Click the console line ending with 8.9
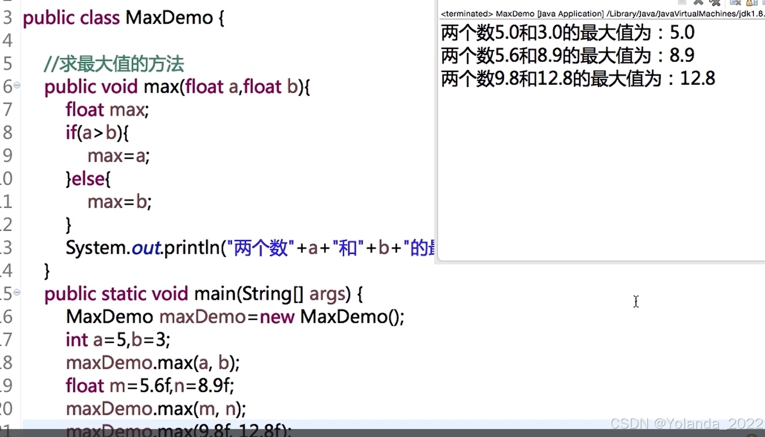Viewport: 765px width, 437px height. pos(568,56)
